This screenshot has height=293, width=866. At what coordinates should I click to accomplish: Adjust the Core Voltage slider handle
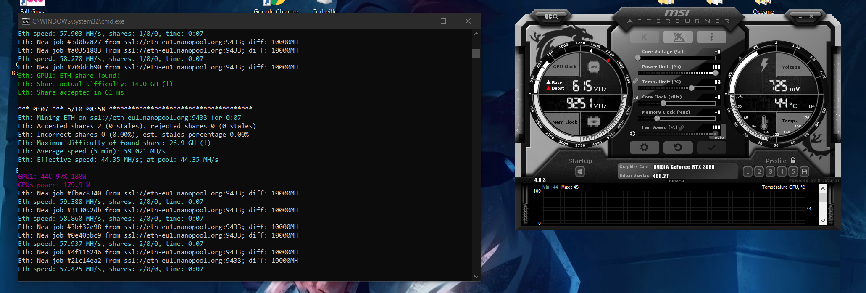pos(638,58)
